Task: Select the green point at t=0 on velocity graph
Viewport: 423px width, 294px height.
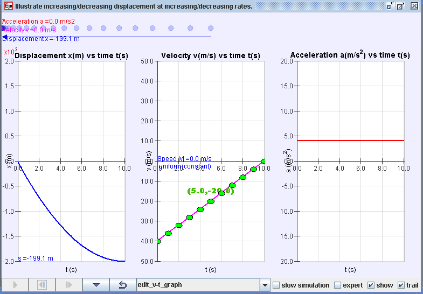Action: 158,241
